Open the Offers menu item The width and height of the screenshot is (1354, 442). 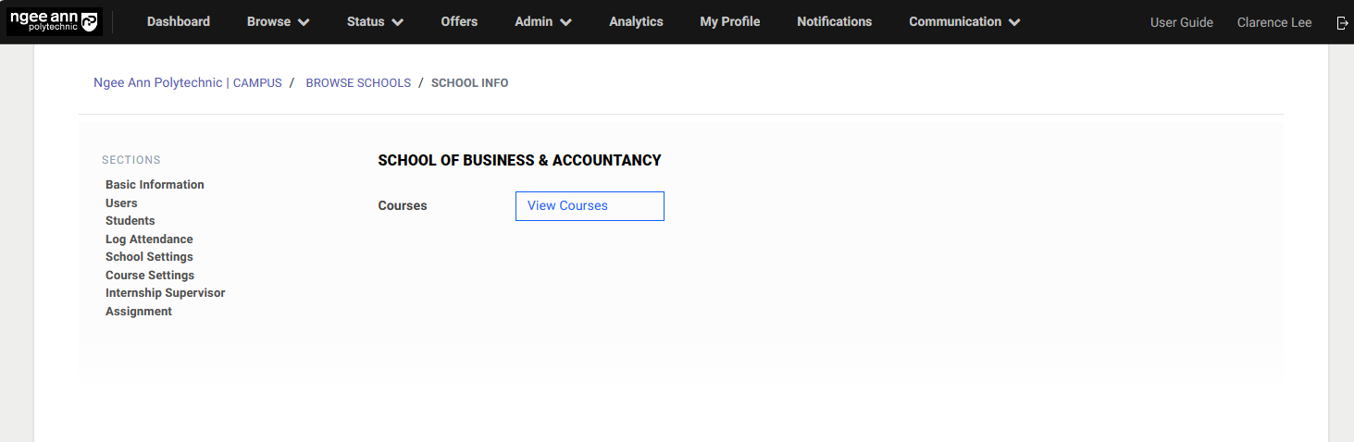(x=459, y=21)
